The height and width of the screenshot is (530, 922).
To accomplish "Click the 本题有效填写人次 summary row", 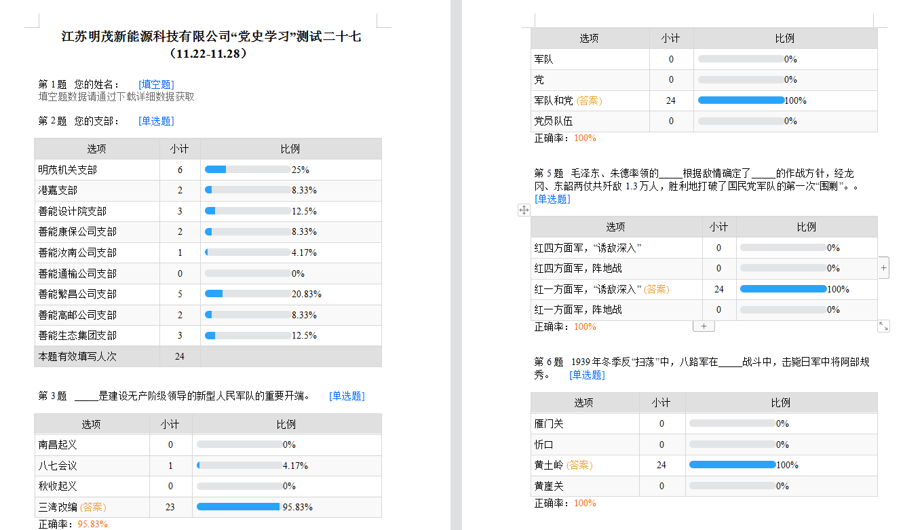I will (x=97, y=356).
